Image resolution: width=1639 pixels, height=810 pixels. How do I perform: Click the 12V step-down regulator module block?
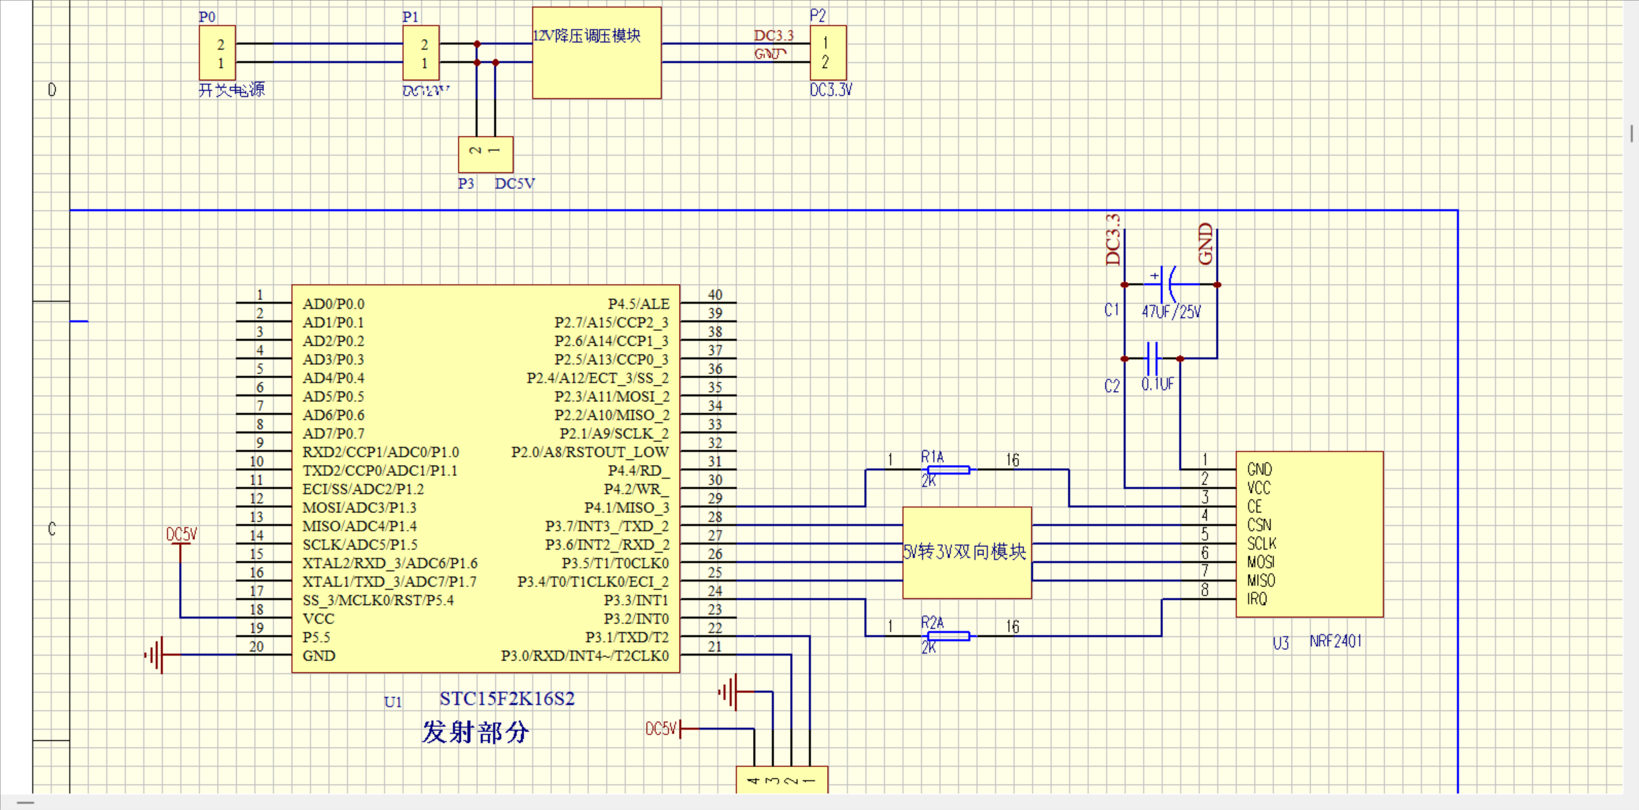(597, 53)
